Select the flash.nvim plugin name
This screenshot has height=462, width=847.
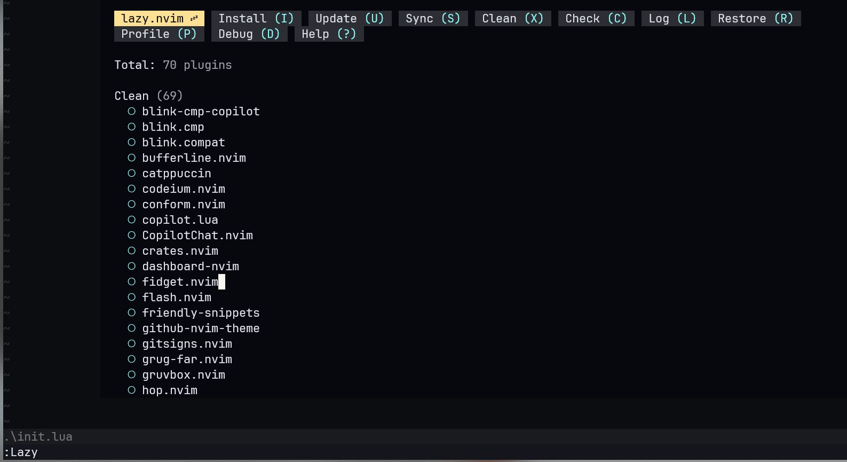point(177,297)
